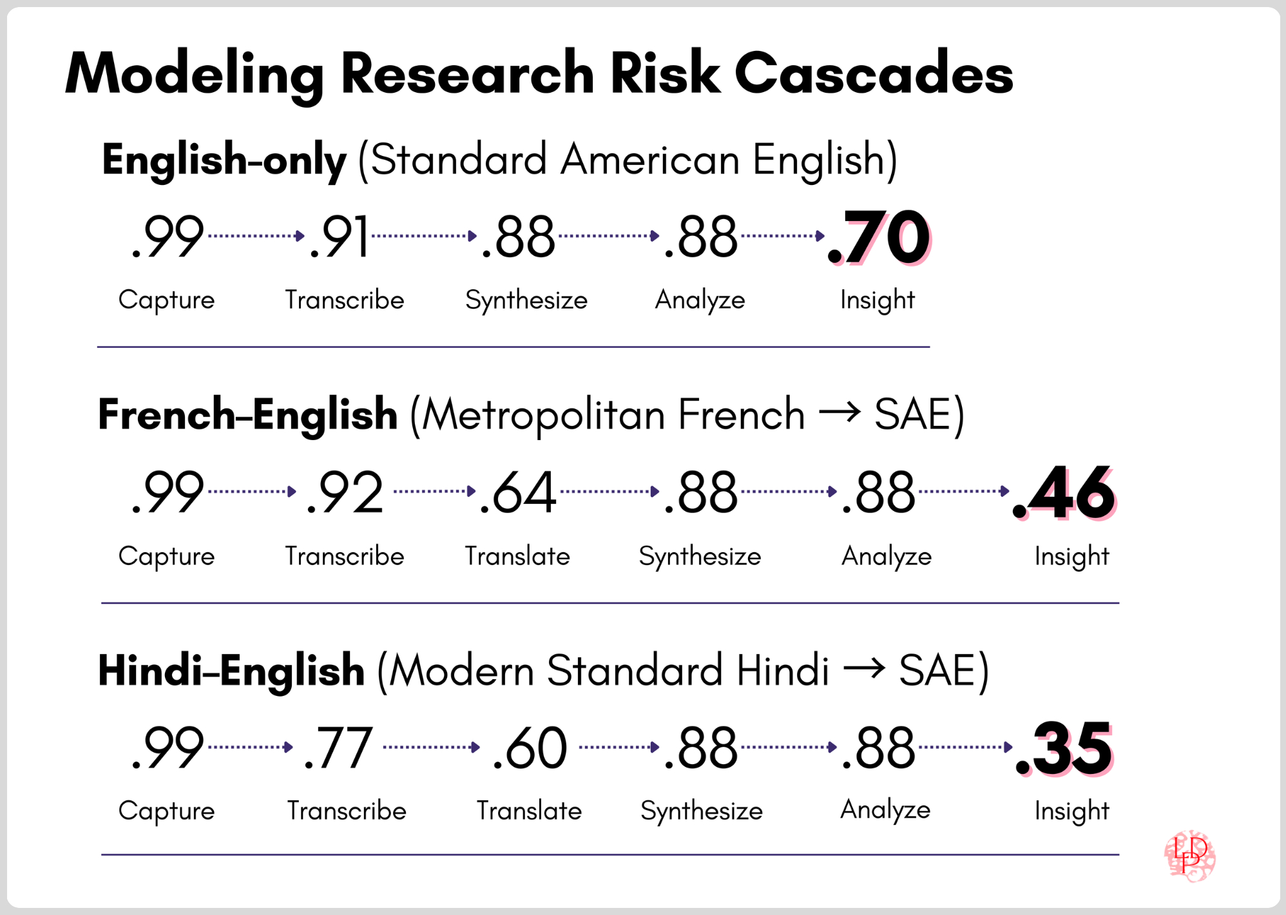Click the highlighted .70 Insight value
Image resolution: width=1286 pixels, height=915 pixels.
tap(880, 238)
